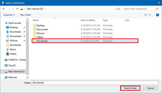Go up one level with up arrow

[x=17, y=9]
